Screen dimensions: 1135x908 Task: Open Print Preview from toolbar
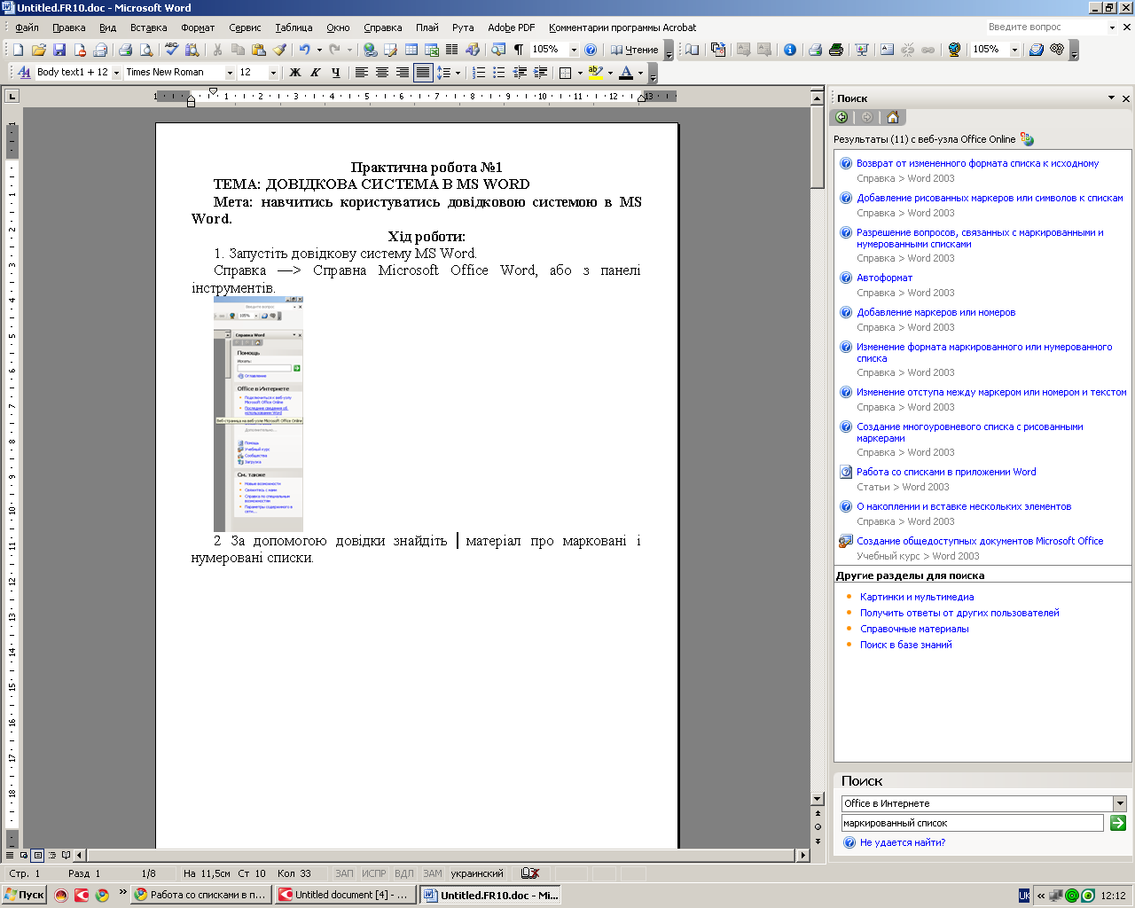tap(146, 50)
